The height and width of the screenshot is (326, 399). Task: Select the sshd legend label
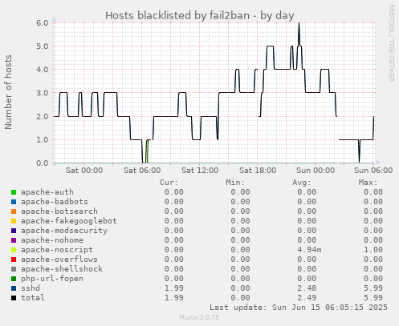click(31, 288)
